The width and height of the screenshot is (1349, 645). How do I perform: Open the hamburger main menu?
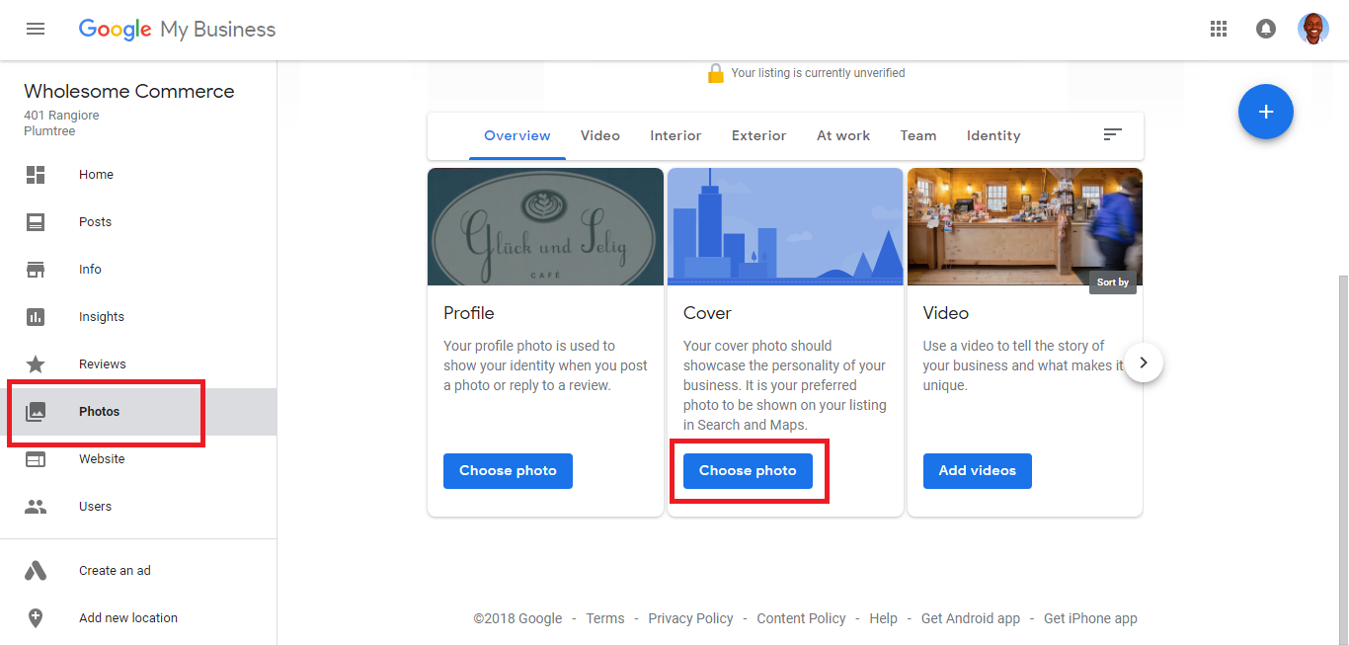click(x=36, y=29)
